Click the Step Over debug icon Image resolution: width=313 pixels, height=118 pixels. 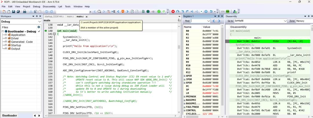[178, 12]
